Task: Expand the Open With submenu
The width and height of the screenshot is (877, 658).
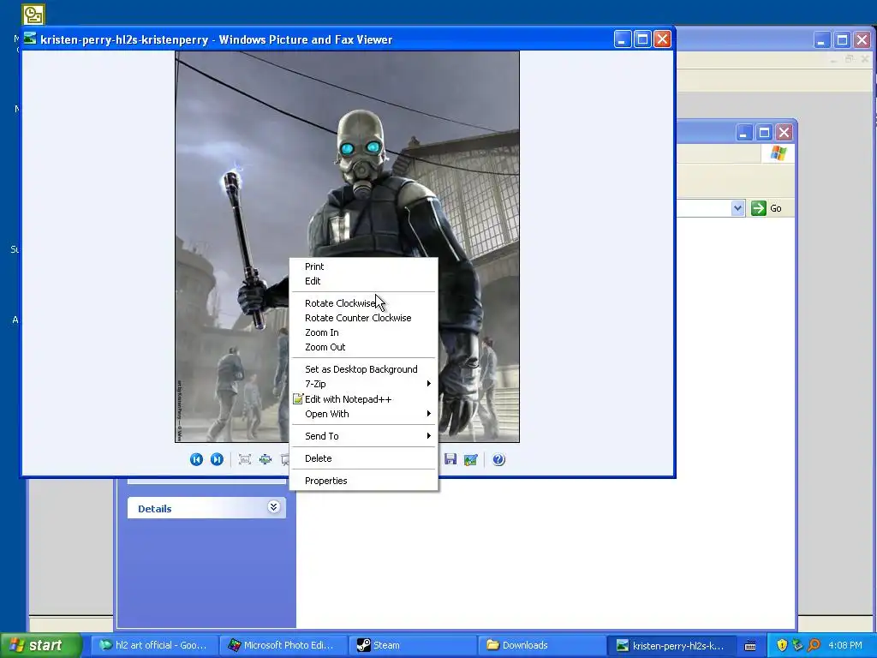Action: click(363, 414)
